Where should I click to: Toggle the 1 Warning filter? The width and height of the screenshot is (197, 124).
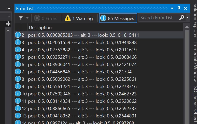[x=79, y=18]
